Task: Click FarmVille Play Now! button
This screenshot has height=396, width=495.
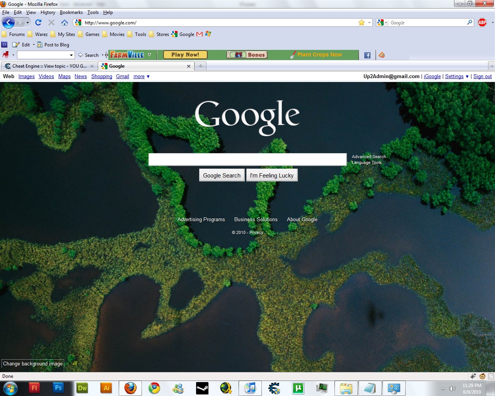Action: click(x=185, y=55)
